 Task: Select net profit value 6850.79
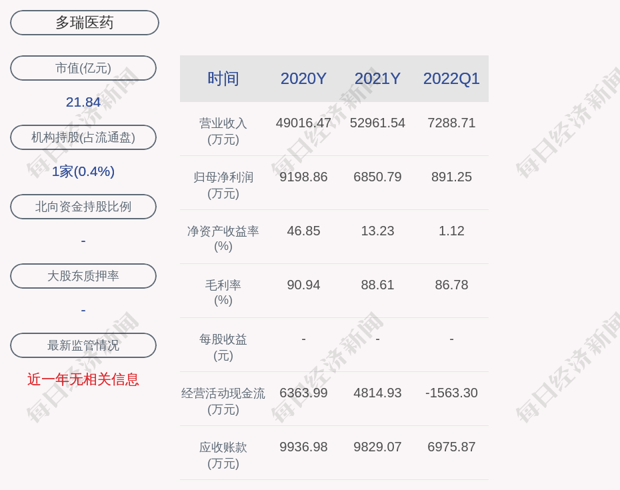click(x=377, y=177)
